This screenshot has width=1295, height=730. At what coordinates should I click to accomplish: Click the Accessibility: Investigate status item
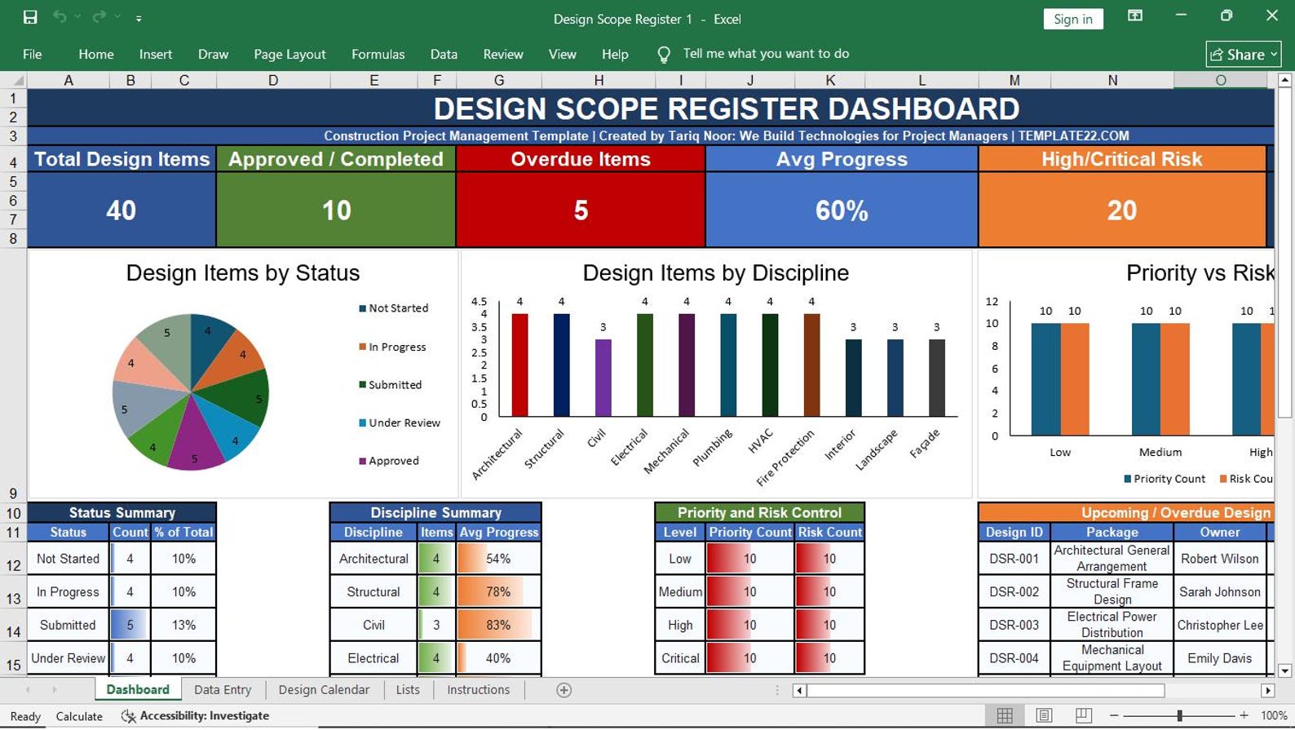coord(196,716)
